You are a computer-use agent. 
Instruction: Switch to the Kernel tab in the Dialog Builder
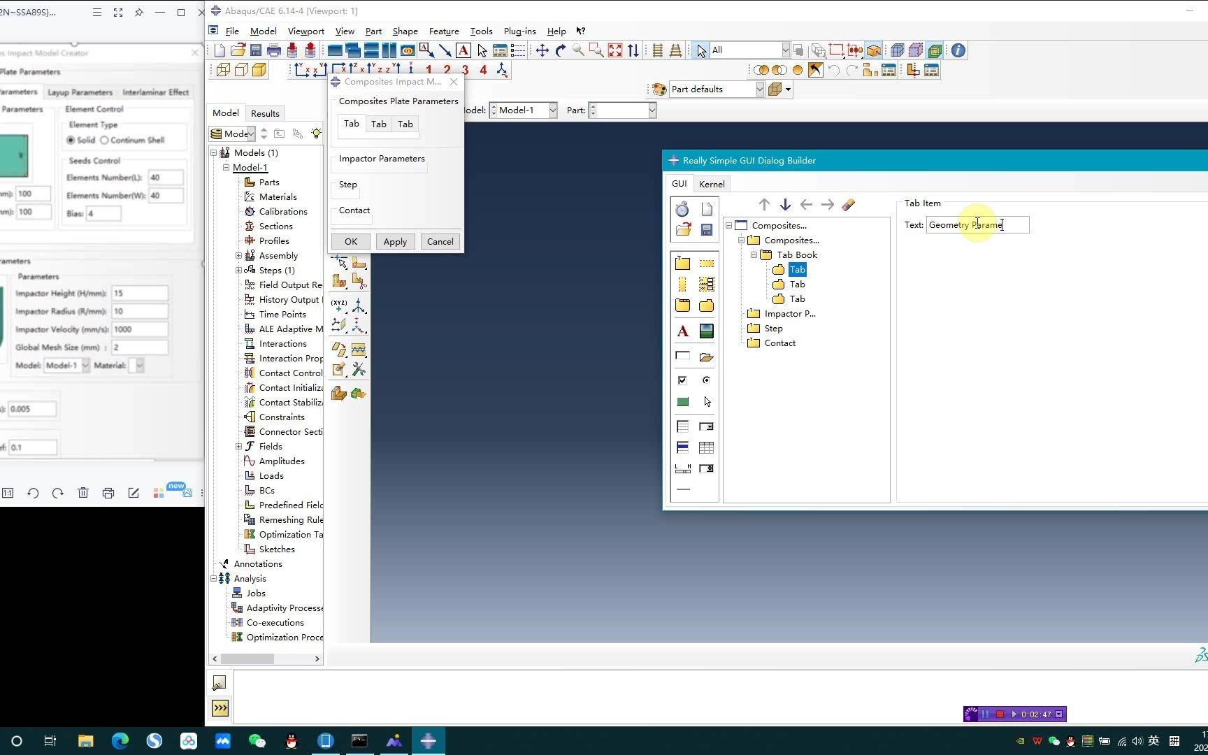click(x=711, y=183)
